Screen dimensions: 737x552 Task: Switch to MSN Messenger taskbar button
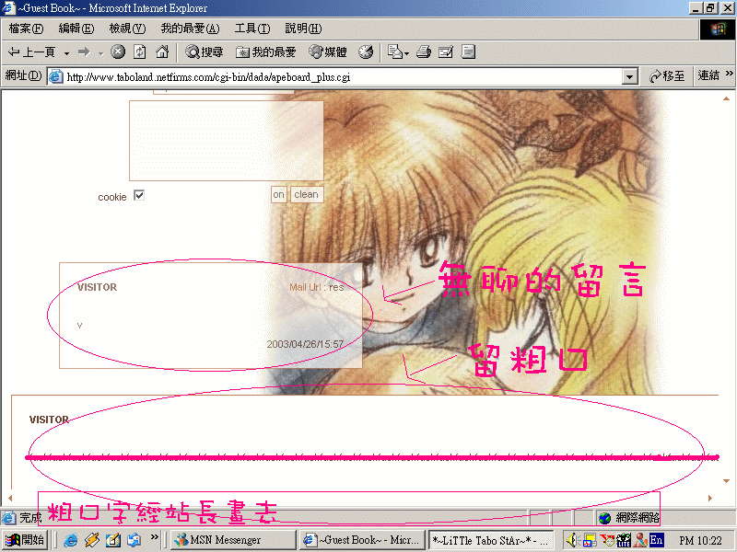coord(233,540)
